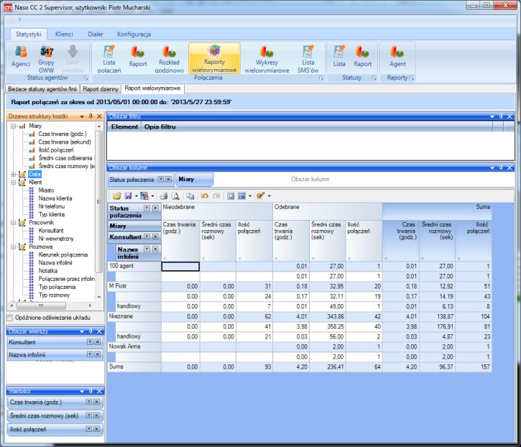Click the cube tree horizontal scrollbar
The width and height of the screenshot is (521, 447).
(x=41, y=305)
